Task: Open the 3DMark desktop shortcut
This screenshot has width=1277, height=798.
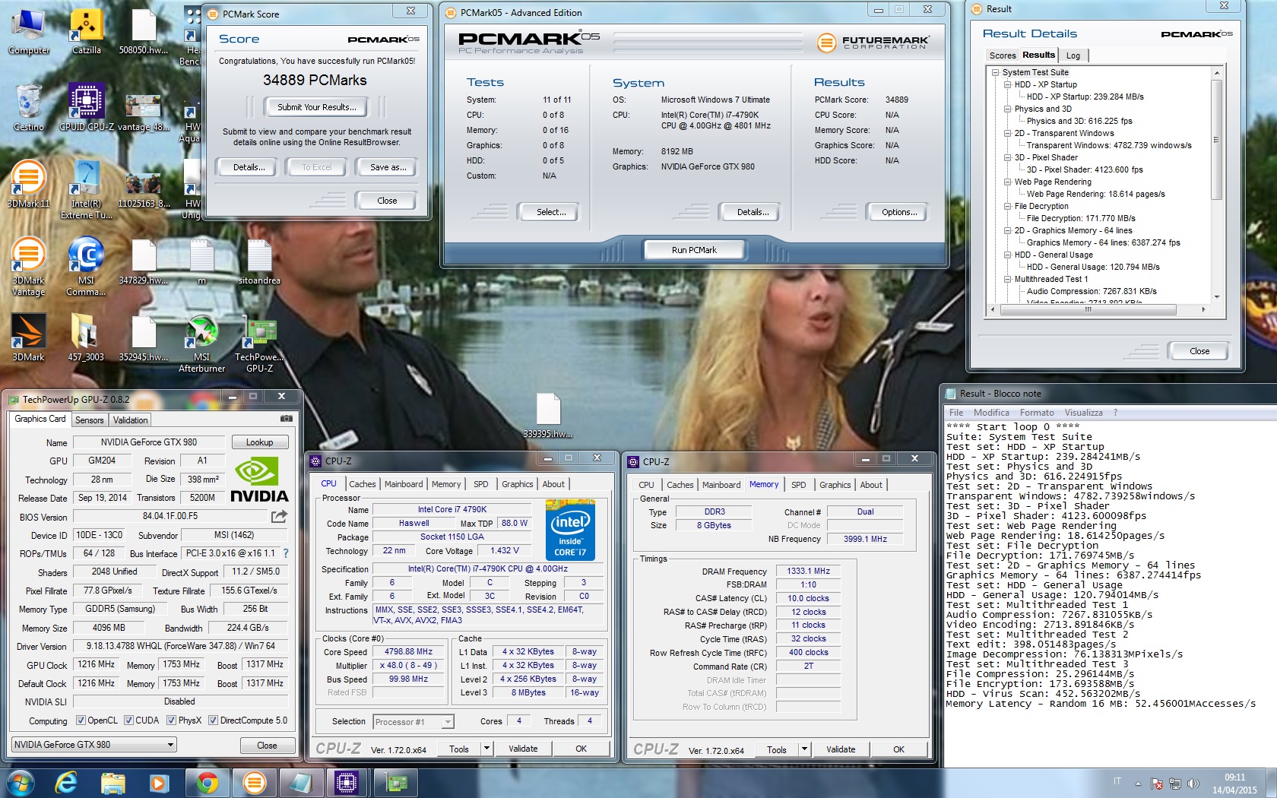Action: click(29, 338)
